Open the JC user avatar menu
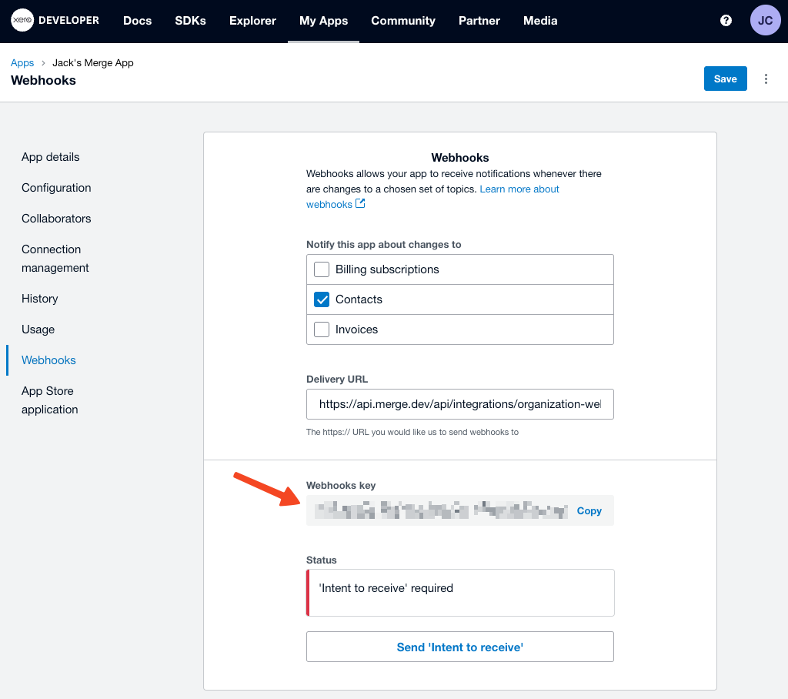788x699 pixels. (765, 21)
